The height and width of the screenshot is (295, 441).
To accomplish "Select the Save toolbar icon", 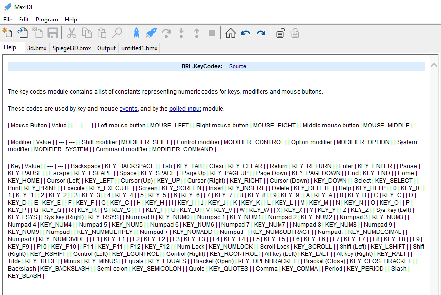I will coord(52,34).
